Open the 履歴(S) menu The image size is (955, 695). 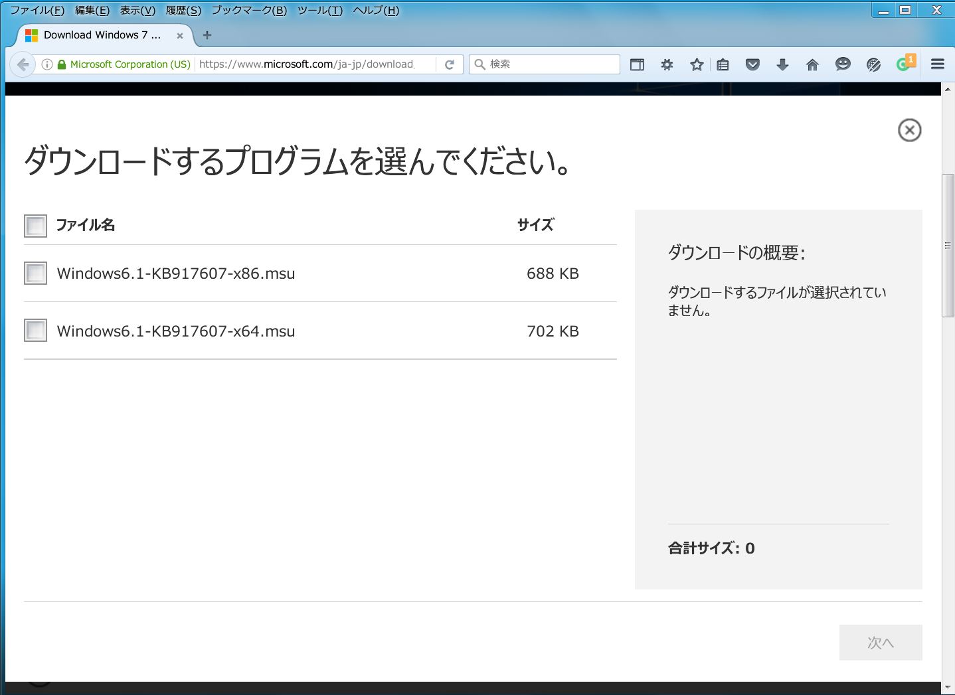tap(183, 10)
